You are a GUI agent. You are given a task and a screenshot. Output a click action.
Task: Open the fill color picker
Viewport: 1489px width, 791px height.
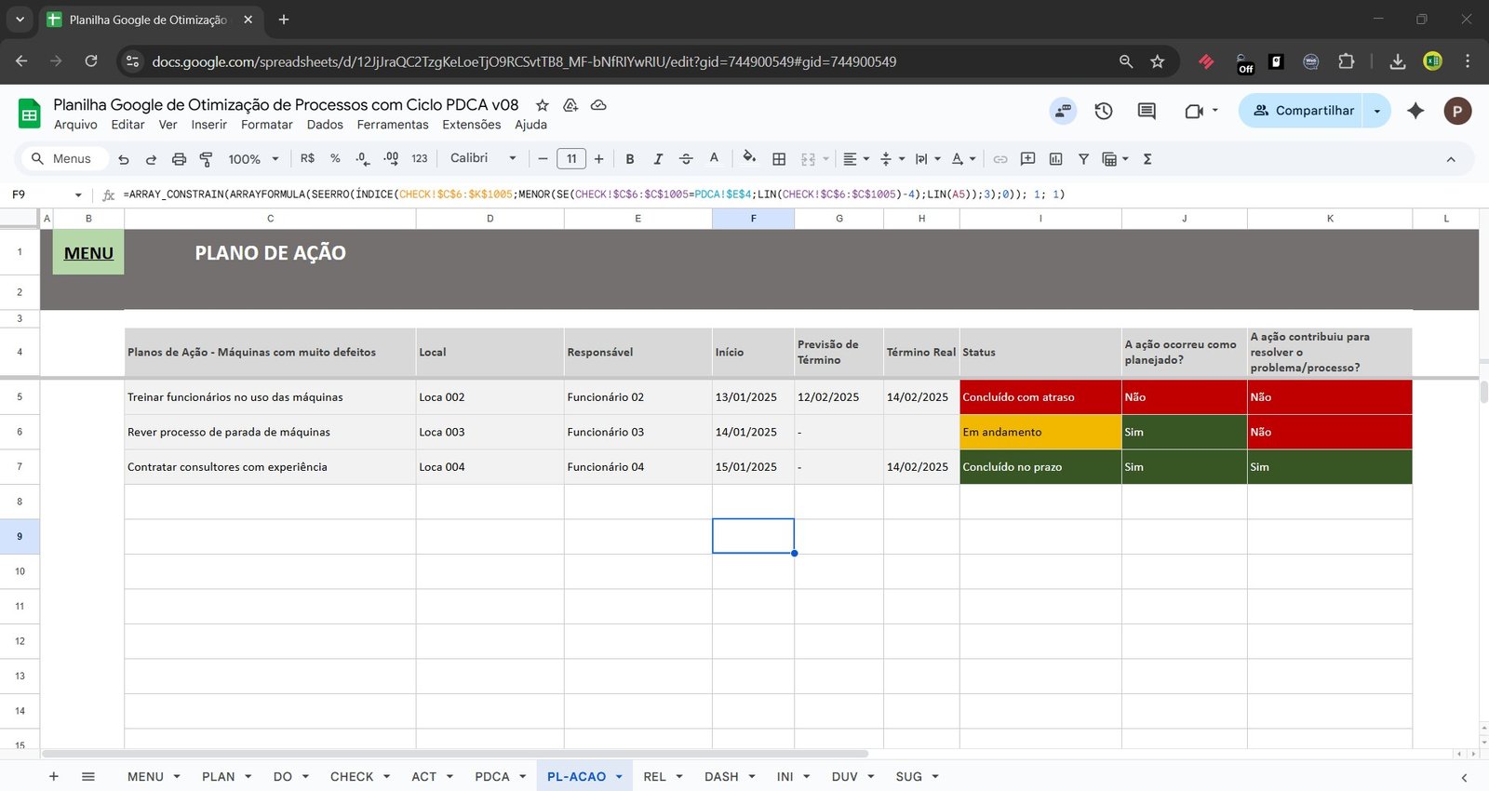tap(749, 158)
